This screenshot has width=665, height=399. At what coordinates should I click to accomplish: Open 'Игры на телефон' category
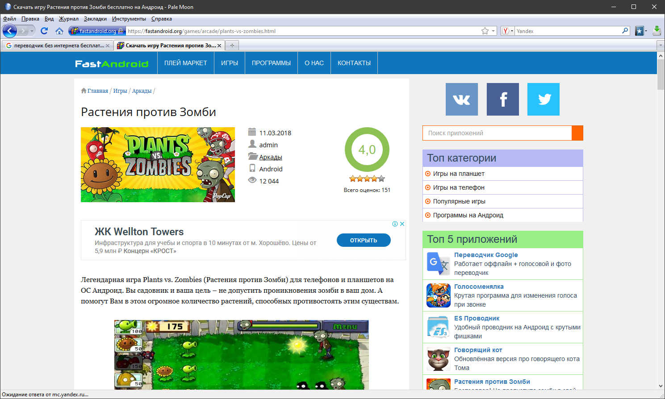coord(459,187)
